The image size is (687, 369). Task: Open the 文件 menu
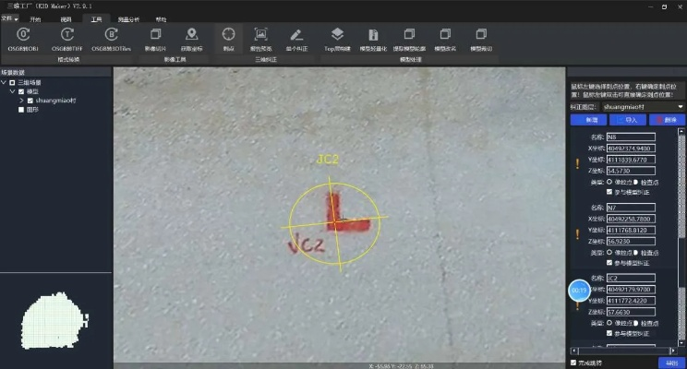point(9,17)
